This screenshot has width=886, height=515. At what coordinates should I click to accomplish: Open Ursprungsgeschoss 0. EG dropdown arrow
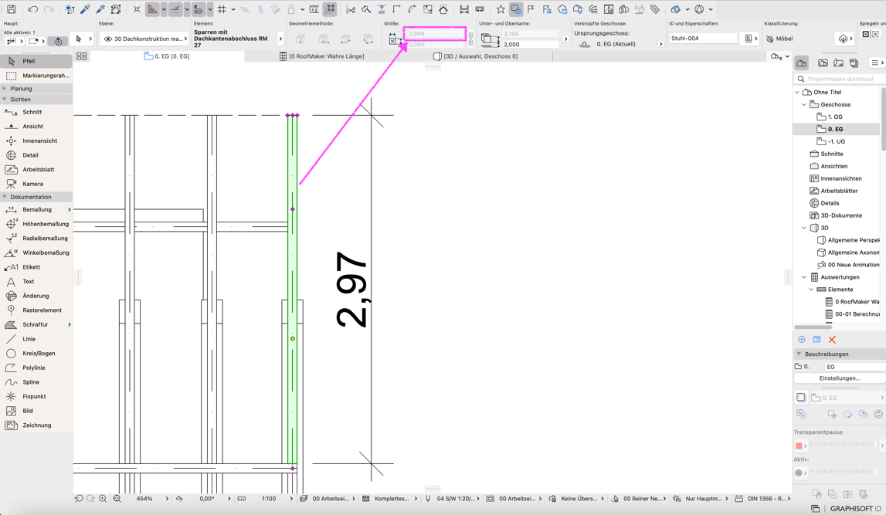click(660, 44)
